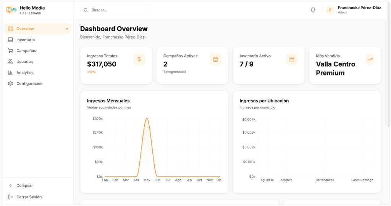Click the 'Ingresos por Ubicación' chart title
This screenshot has width=391, height=206.
[264, 101]
